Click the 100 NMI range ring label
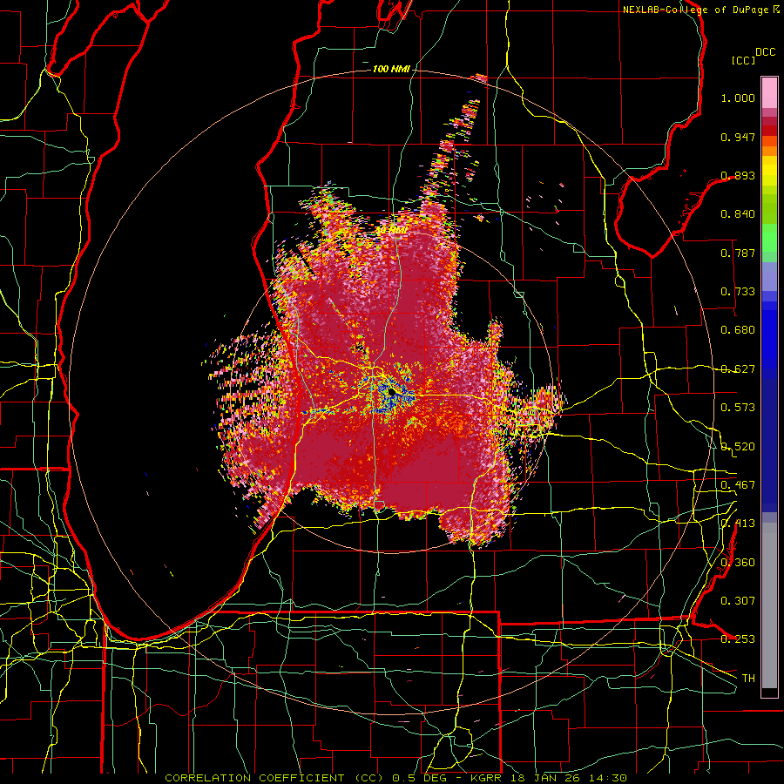The image size is (784, 784). tap(391, 69)
